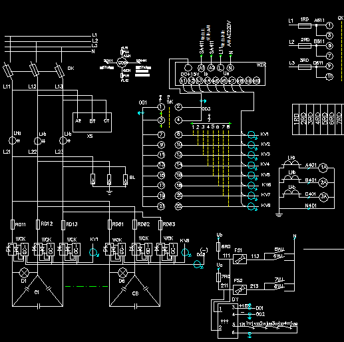Select the WZK controller label
Viewport: 344px width, 342px height.
click(x=261, y=65)
